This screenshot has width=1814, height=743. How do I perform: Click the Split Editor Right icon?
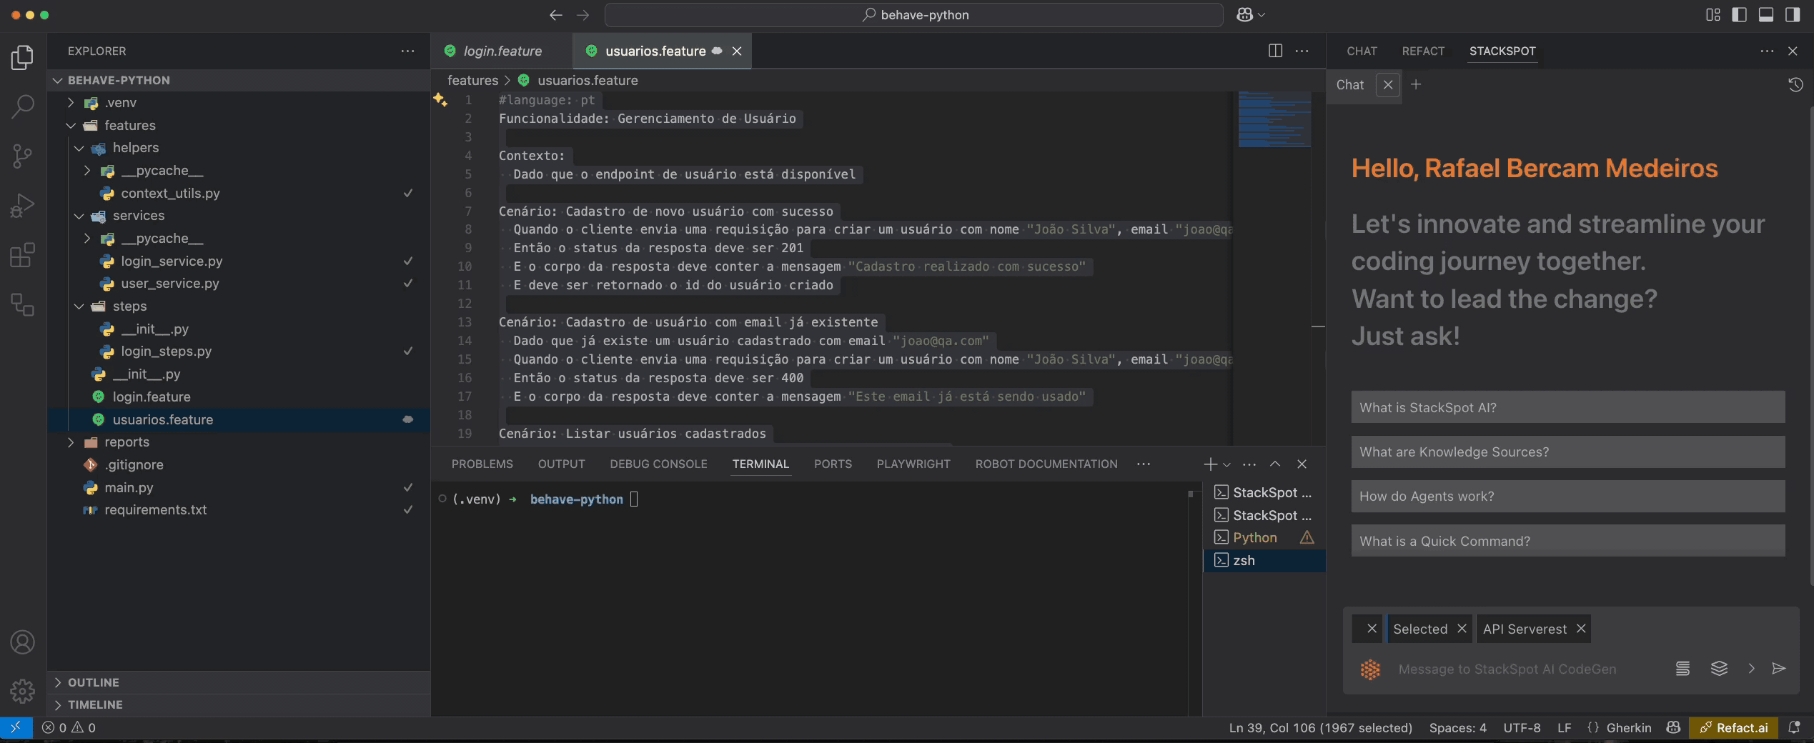tap(1275, 51)
